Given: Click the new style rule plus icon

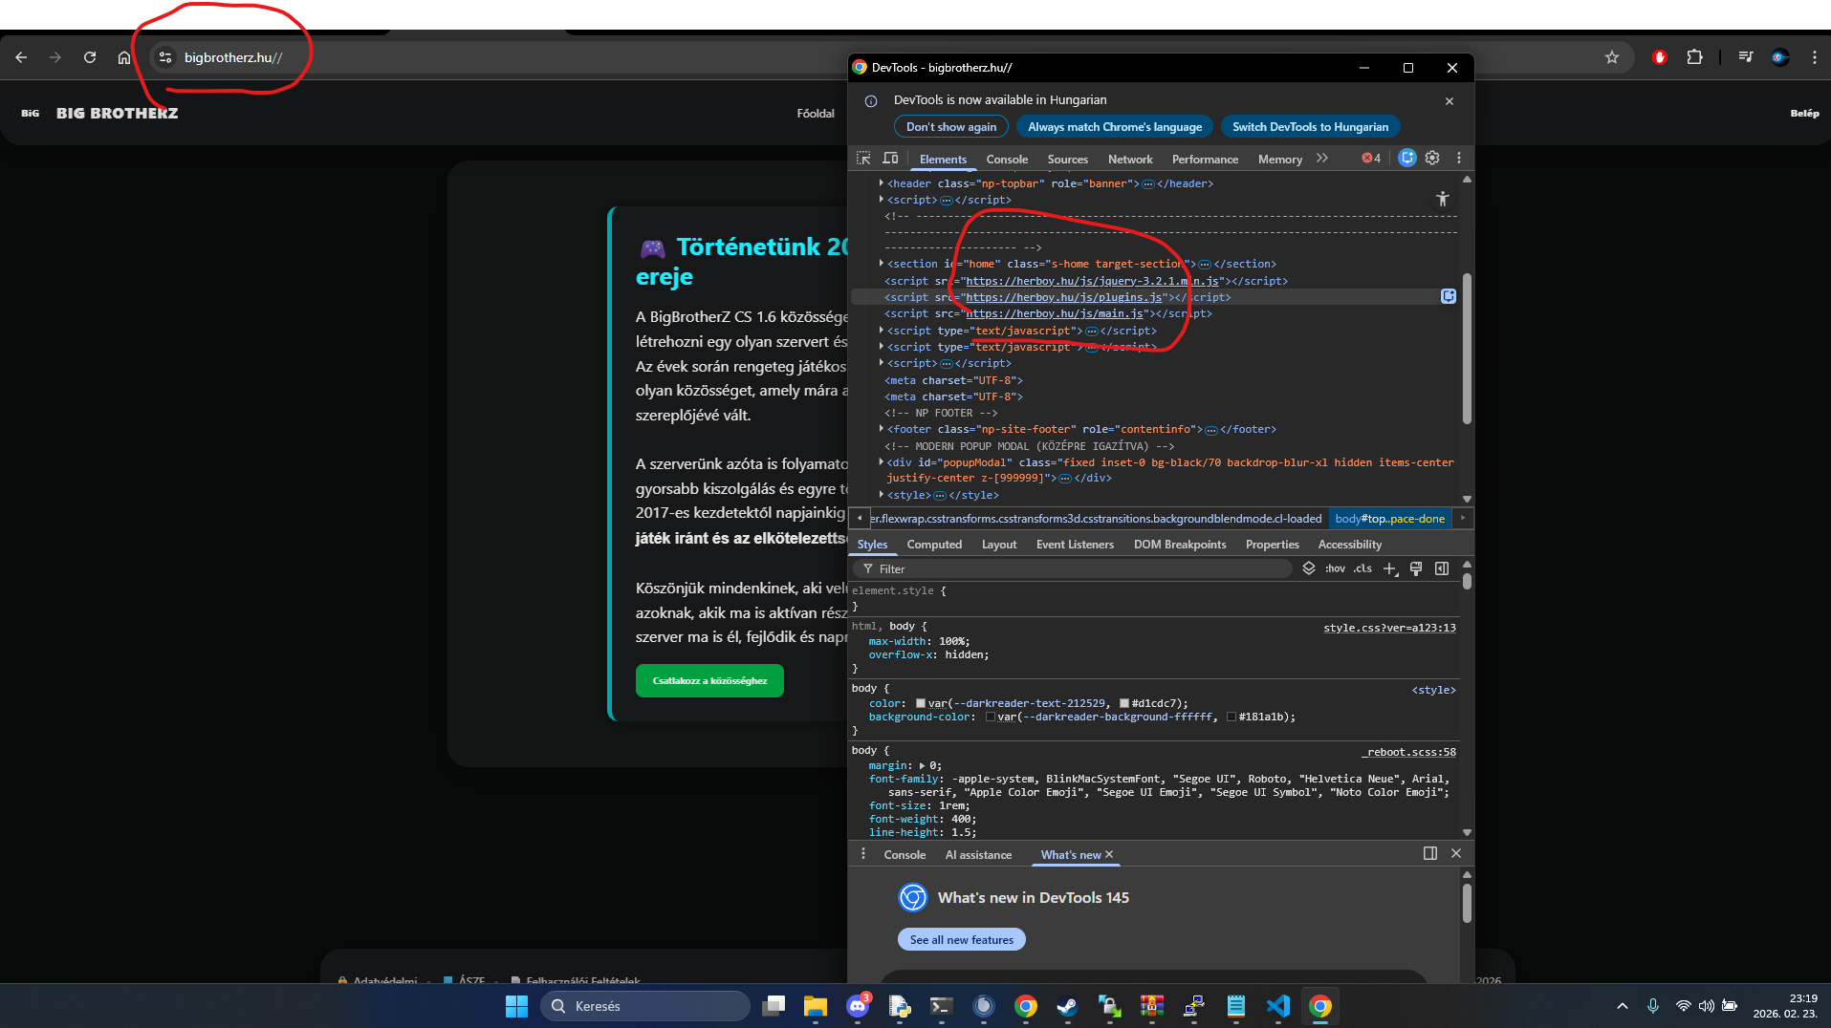Looking at the screenshot, I should point(1390,569).
